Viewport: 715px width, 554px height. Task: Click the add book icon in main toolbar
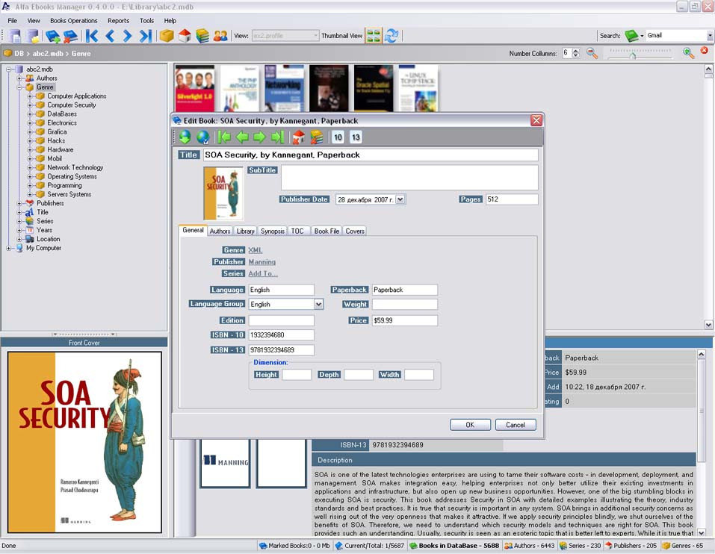(x=52, y=36)
